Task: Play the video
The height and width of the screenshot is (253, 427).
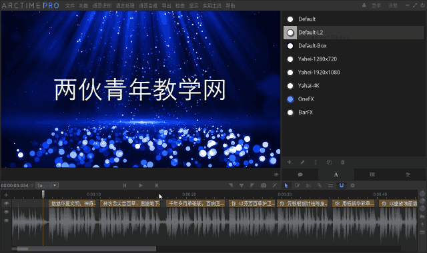Action: pos(141,185)
